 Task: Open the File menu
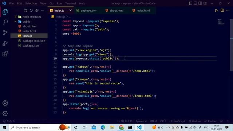point(11,3)
